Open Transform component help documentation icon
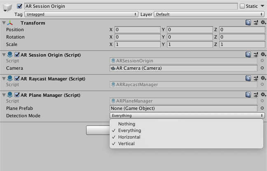This screenshot has height=171, width=267. click(x=248, y=23)
